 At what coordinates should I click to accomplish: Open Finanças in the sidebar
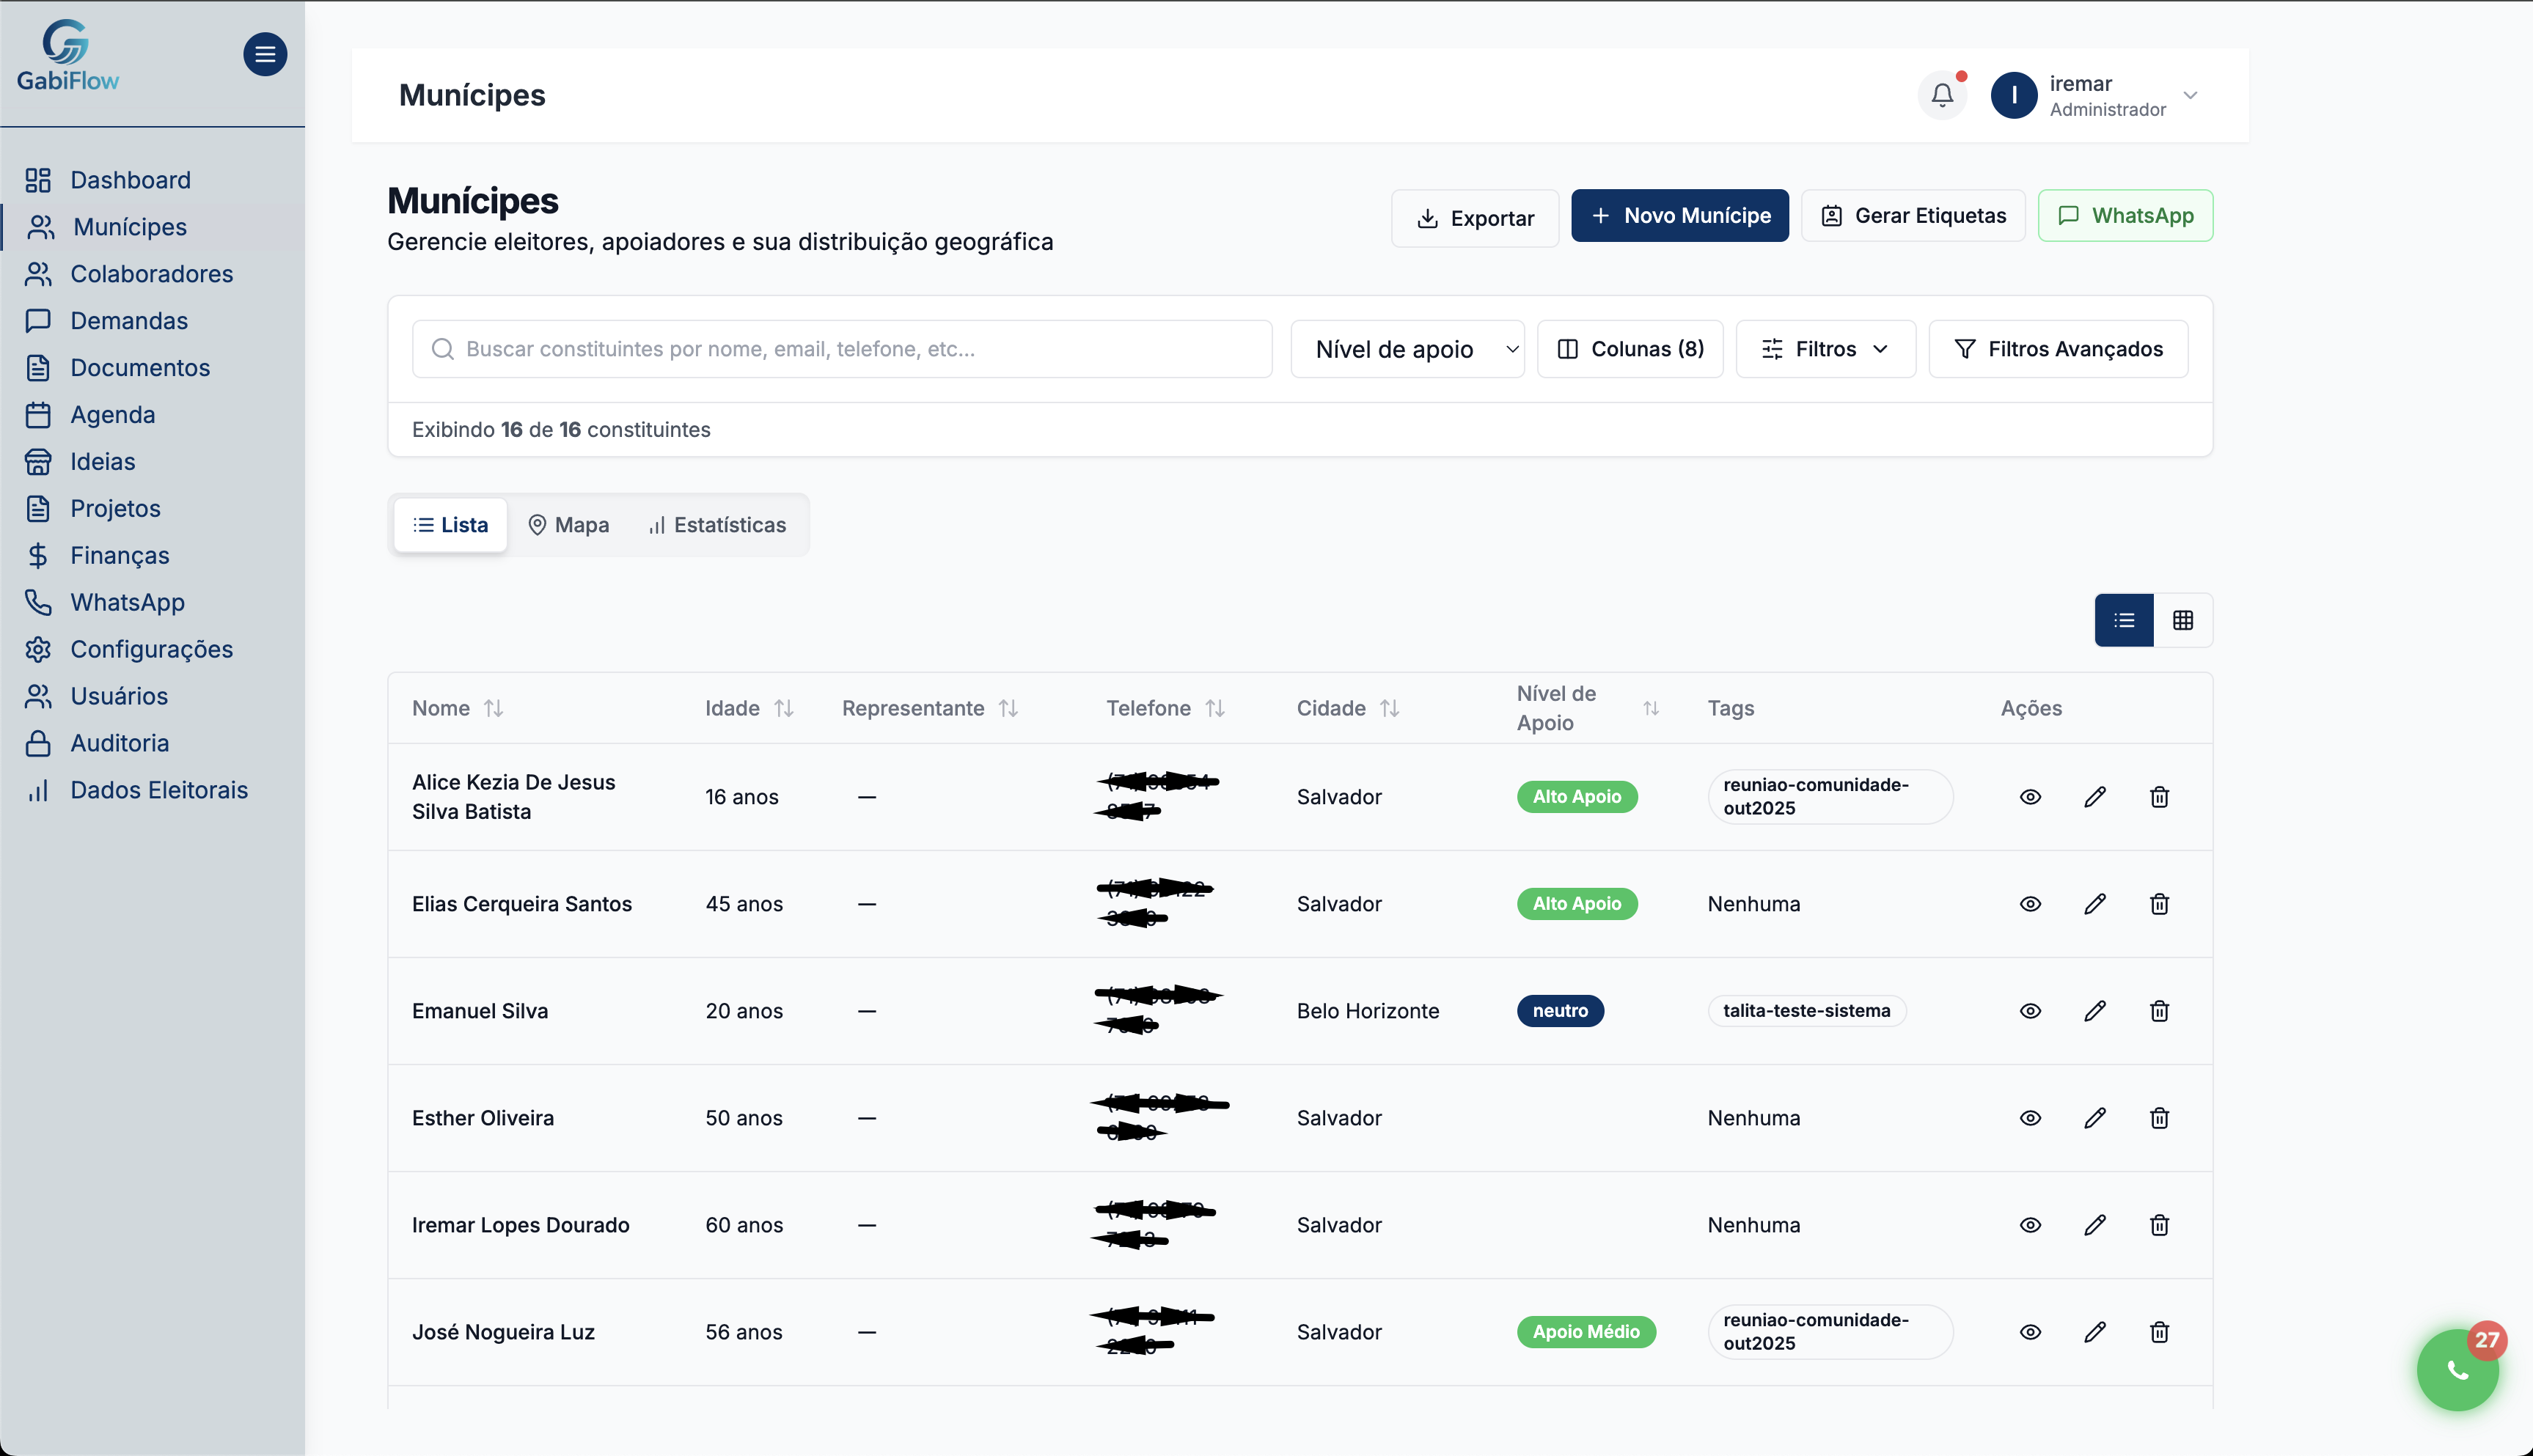[119, 555]
